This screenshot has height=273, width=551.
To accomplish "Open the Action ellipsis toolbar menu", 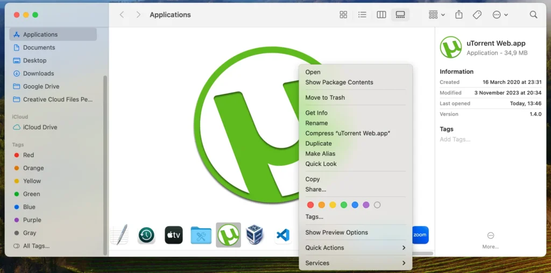I will point(500,15).
